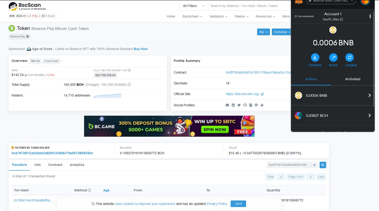The image size is (379, 211).
Task: Clear the address filter with the X
Action: (314, 165)
